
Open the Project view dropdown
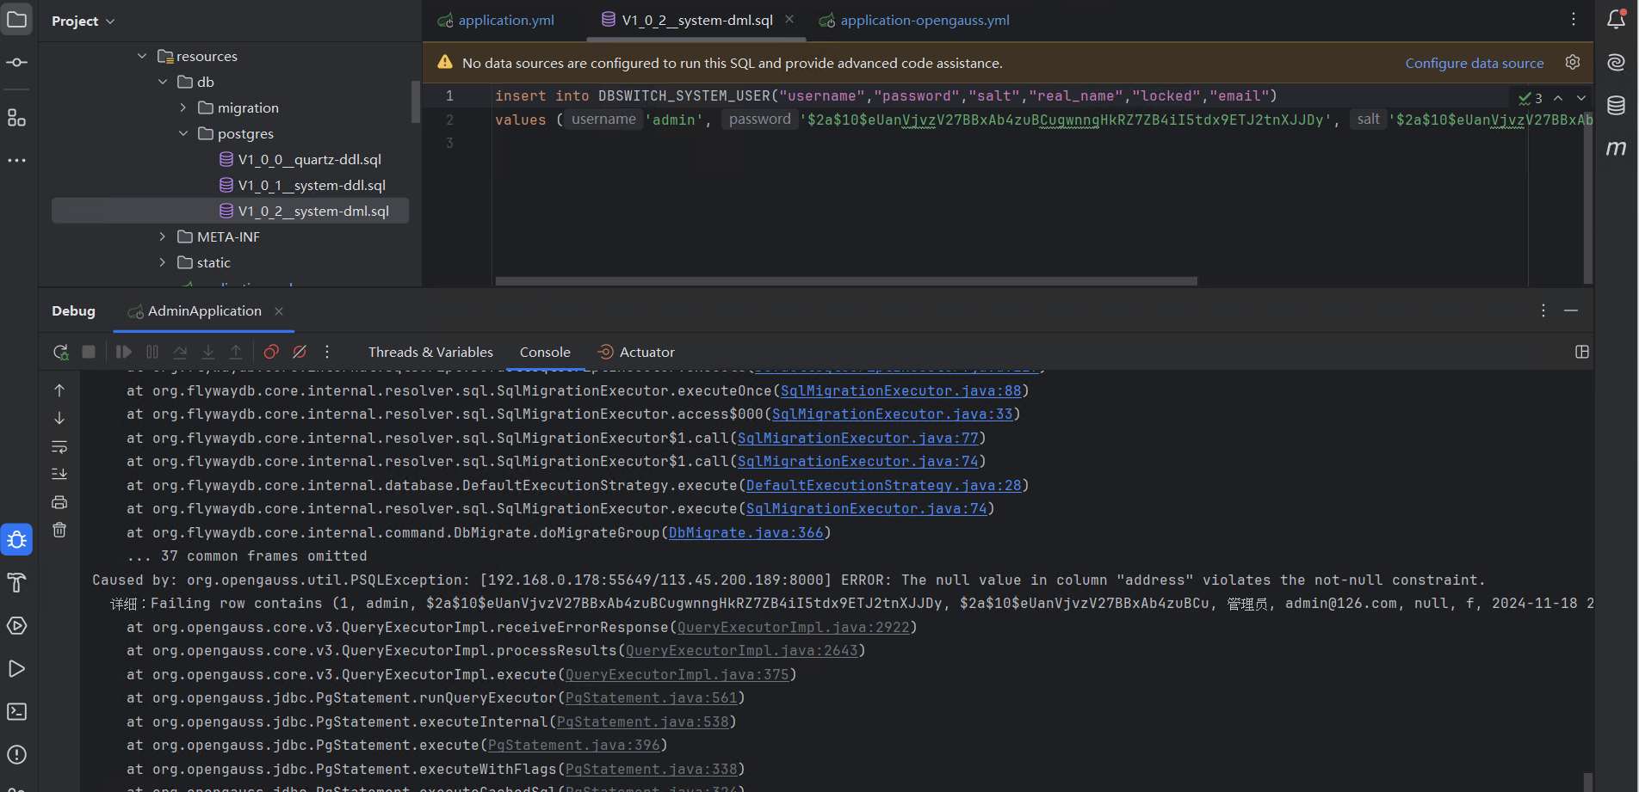coord(83,21)
